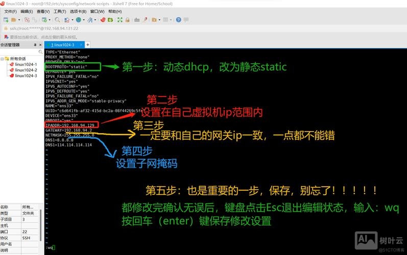
Task: Click the keyboard key-mapping icon
Action: point(137,20)
